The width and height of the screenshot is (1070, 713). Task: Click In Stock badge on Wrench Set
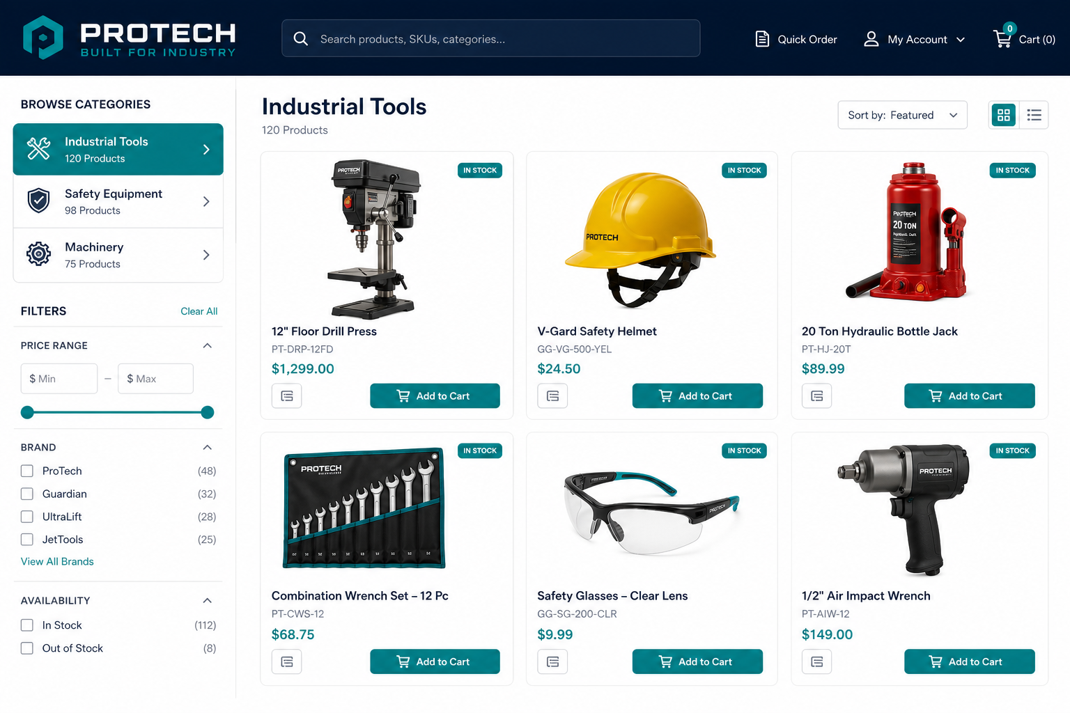480,451
